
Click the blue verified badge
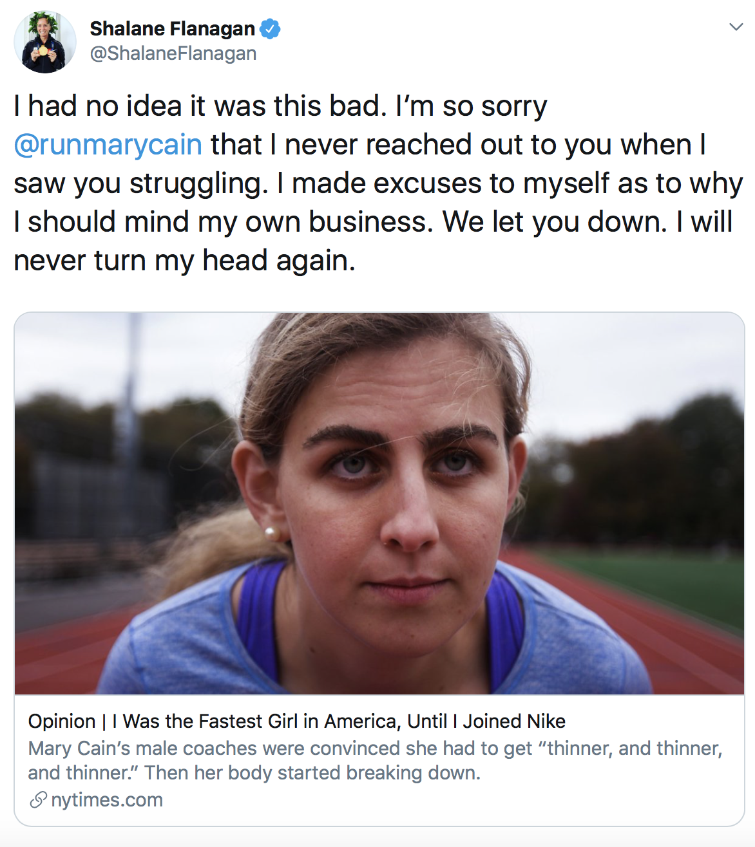tap(270, 29)
